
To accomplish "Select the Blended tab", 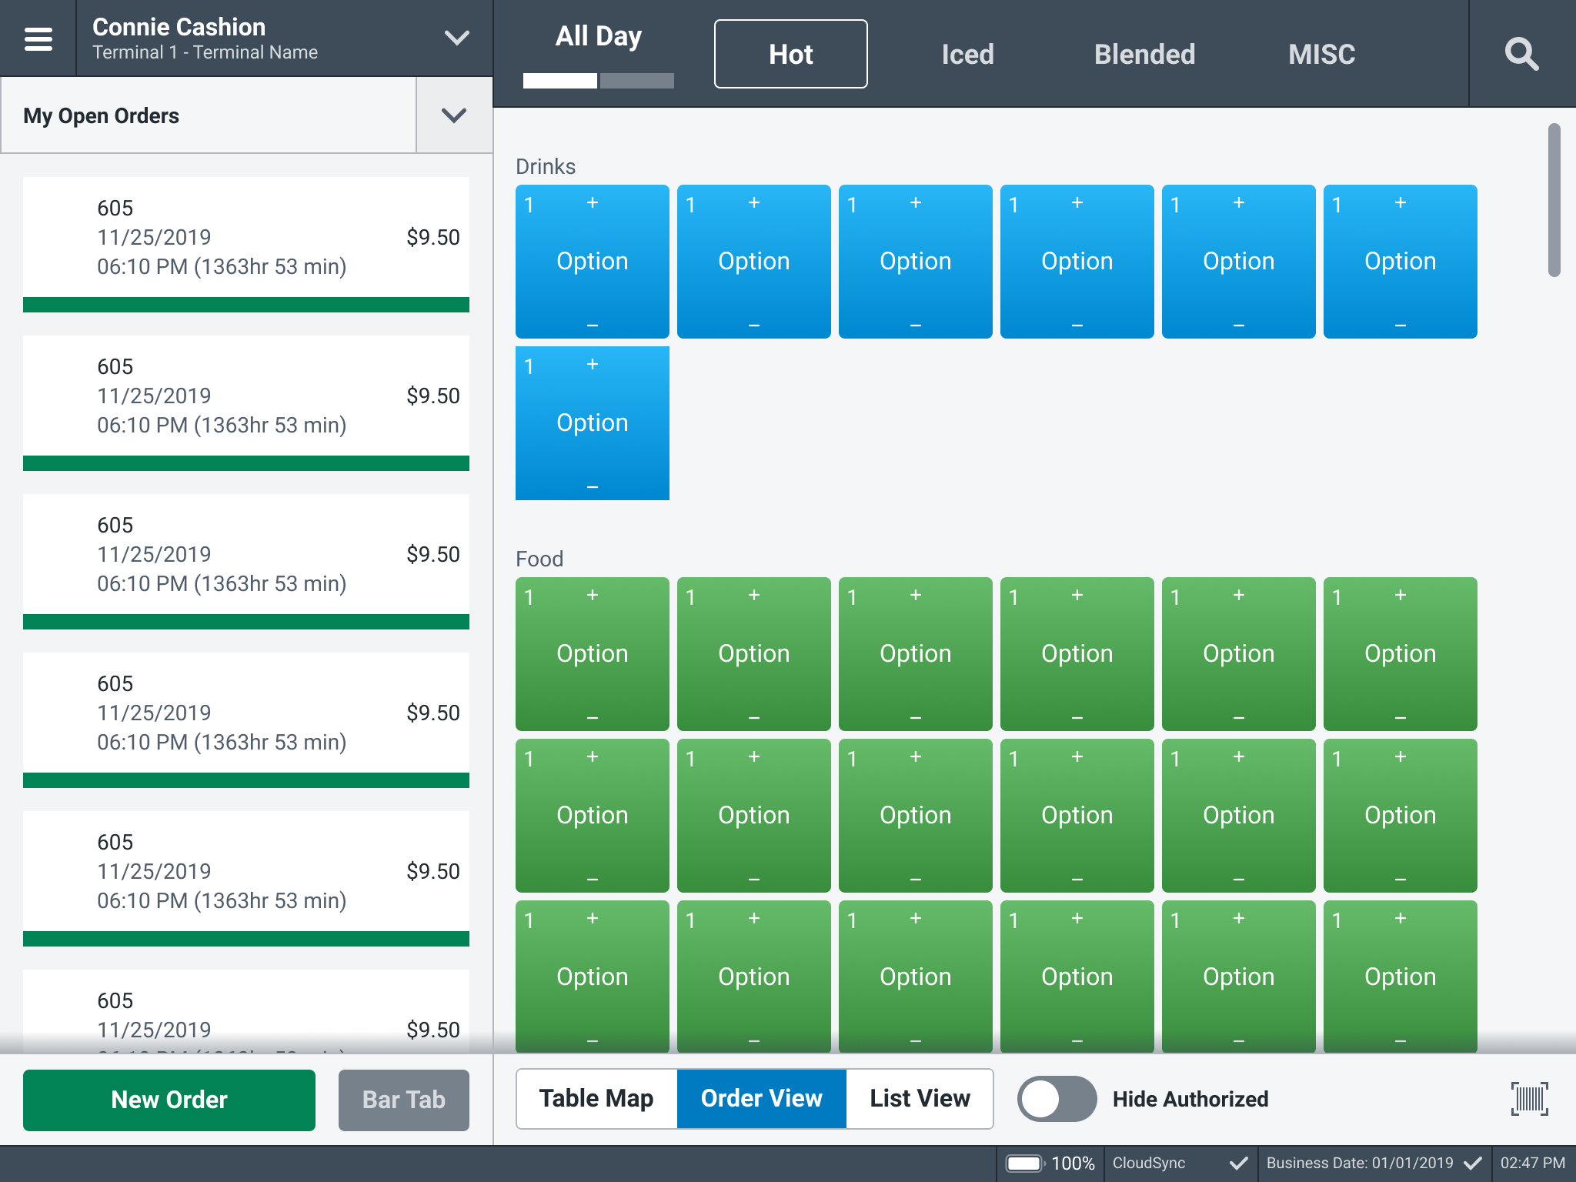I will [1144, 54].
